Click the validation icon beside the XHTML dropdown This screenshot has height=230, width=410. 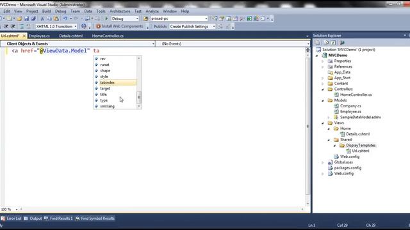(84, 26)
